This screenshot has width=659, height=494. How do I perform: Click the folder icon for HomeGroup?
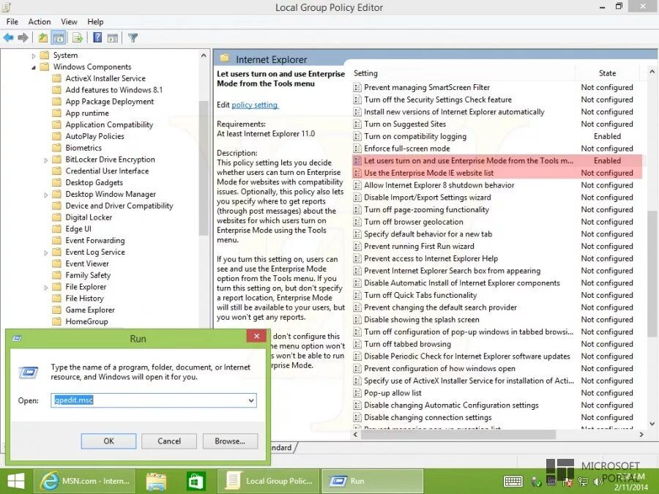(x=56, y=321)
